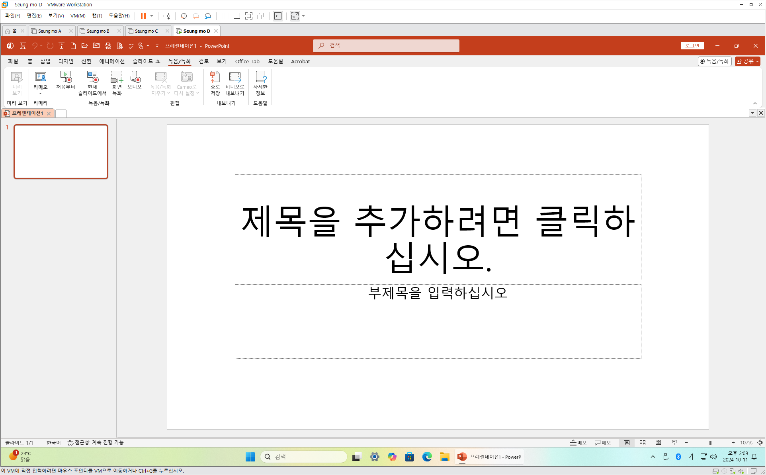Screen dimensions: 766x475
Task: Click the Cameo camera icon
Action: tap(40, 77)
